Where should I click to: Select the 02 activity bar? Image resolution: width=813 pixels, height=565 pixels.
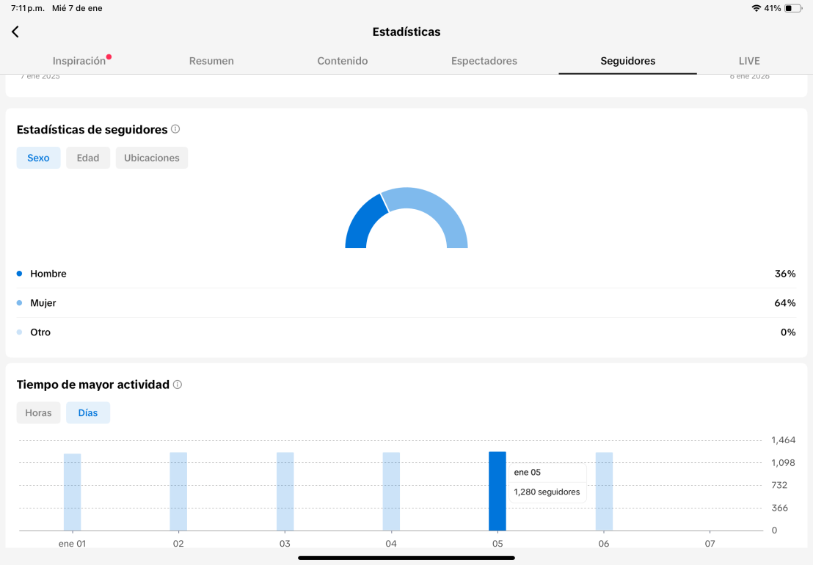point(178,492)
